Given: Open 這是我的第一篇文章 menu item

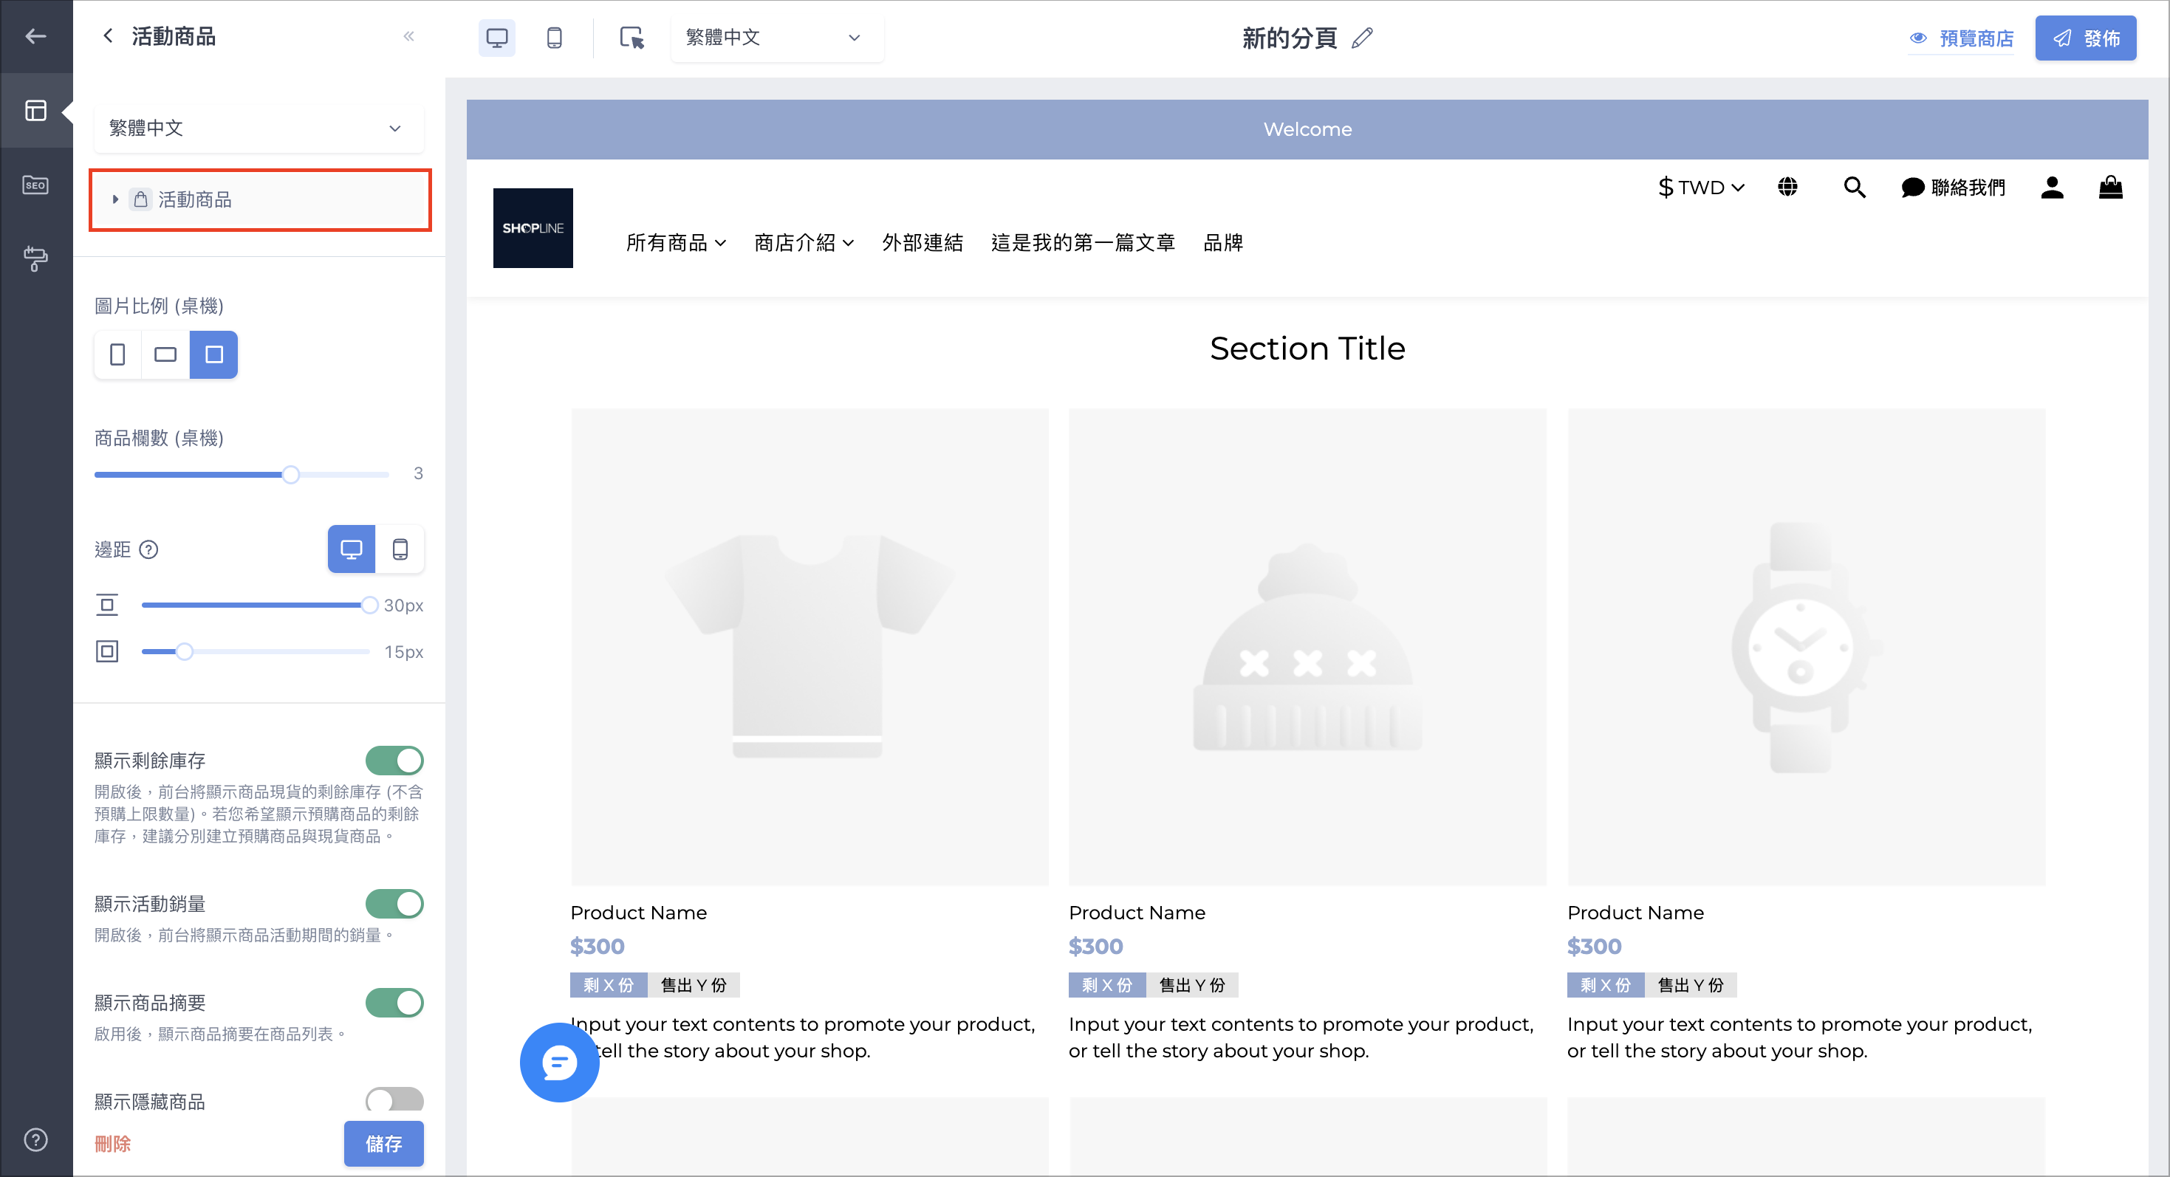Looking at the screenshot, I should pos(1083,242).
